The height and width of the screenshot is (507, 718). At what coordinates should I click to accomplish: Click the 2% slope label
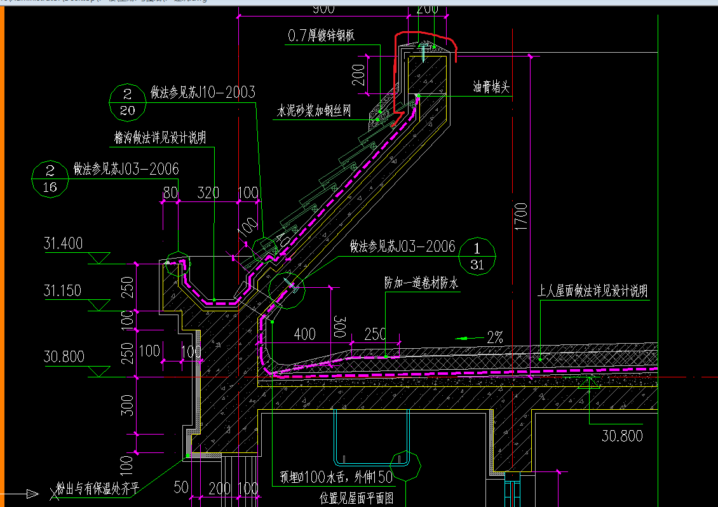495,337
